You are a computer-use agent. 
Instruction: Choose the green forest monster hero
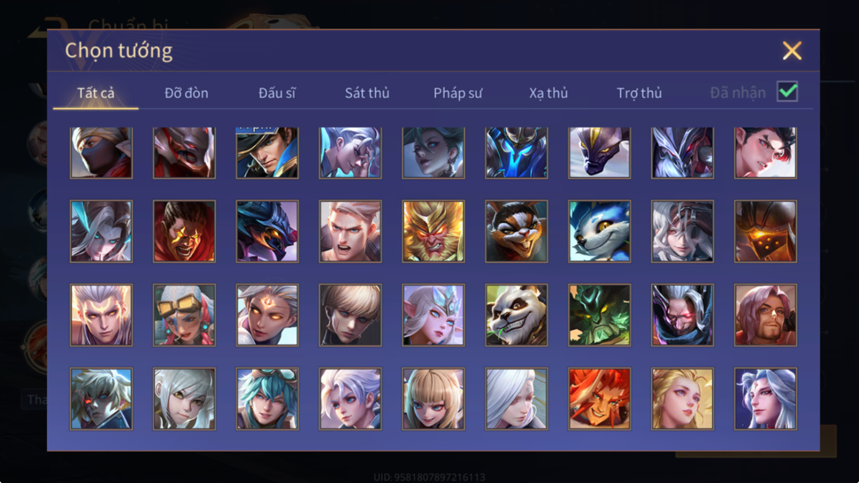point(599,315)
